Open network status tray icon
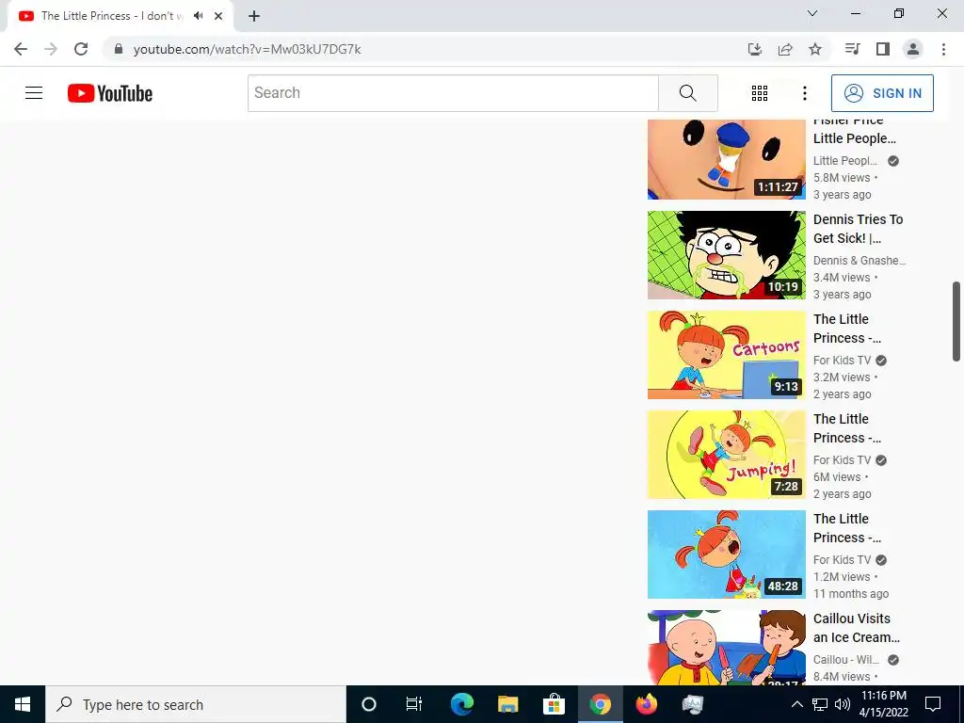 (x=820, y=704)
